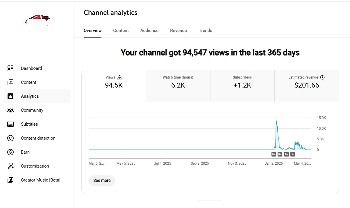Click the Creator Music [Beta] icon
The height and width of the screenshot is (208, 350).
[x=10, y=180]
